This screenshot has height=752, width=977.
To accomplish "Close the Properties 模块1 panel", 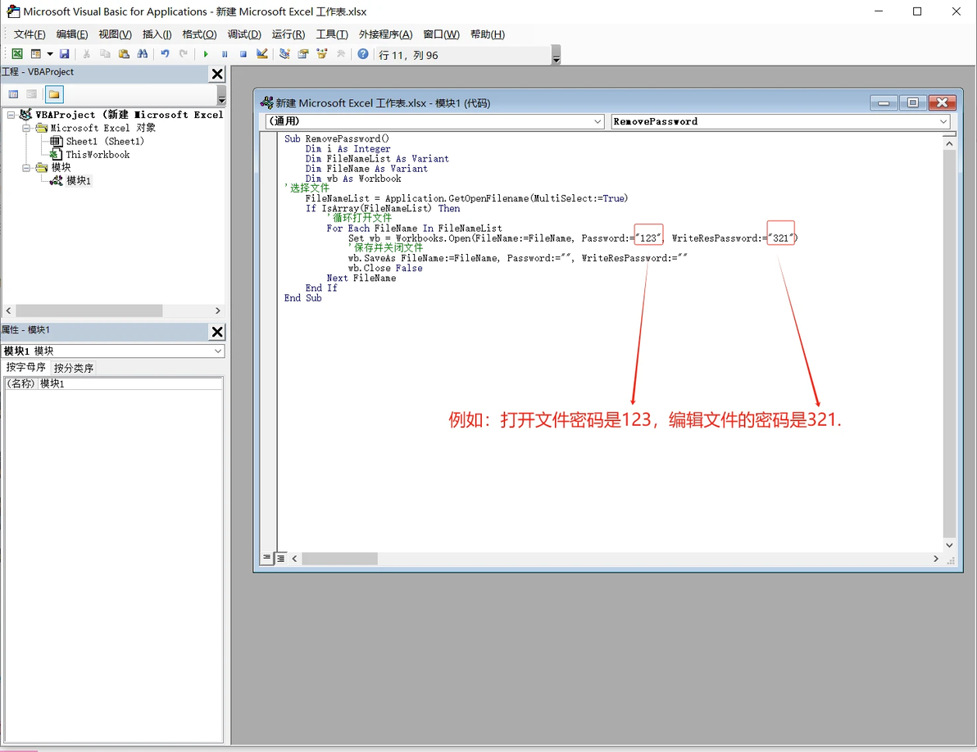I will click(217, 332).
